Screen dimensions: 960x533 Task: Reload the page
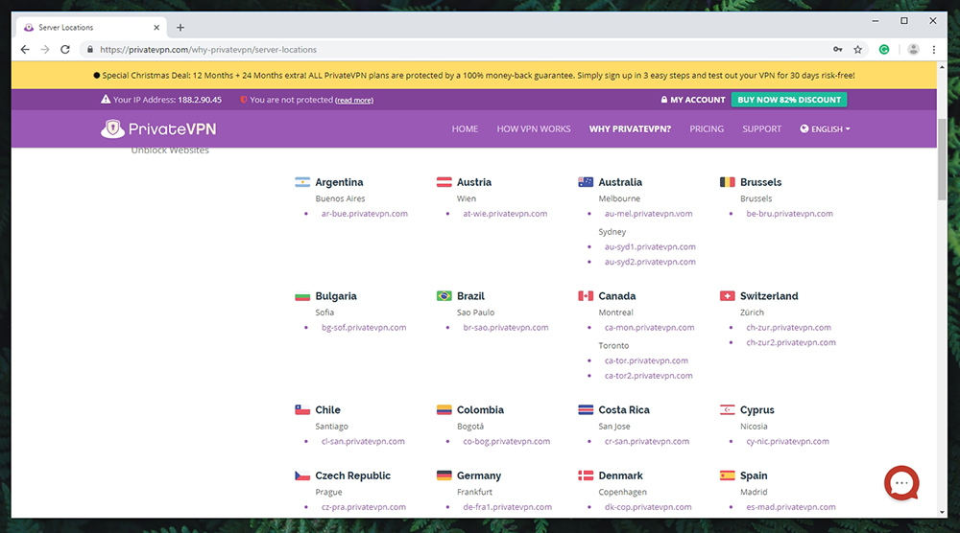click(65, 50)
